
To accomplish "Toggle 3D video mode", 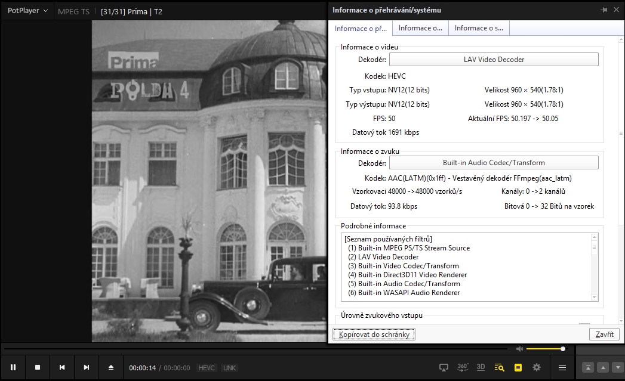I will click(x=481, y=367).
